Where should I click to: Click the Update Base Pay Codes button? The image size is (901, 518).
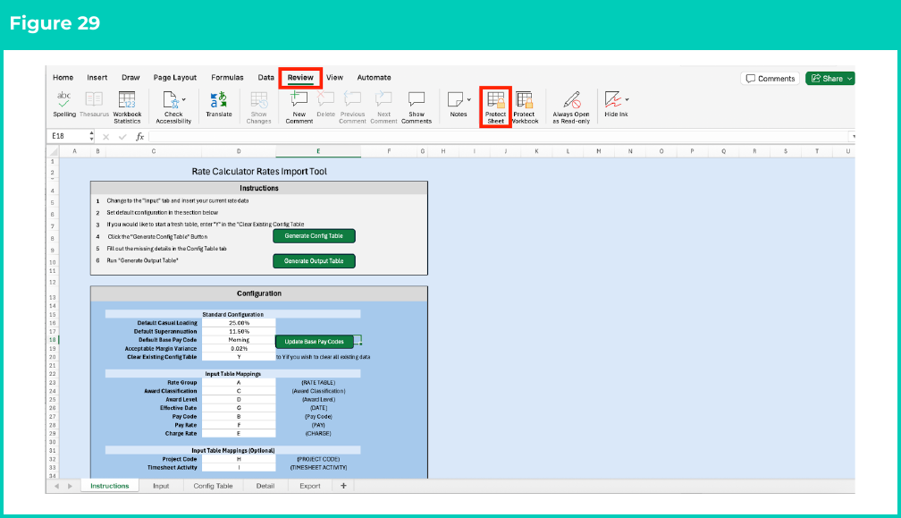[x=315, y=342]
